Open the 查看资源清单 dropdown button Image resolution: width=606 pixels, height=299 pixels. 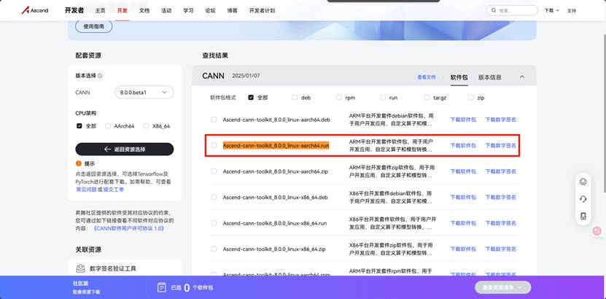click(x=502, y=287)
